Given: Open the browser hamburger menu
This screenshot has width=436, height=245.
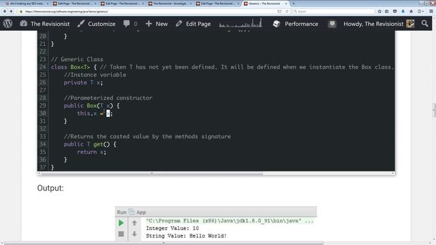Looking at the screenshot, I should pyautogui.click(x=431, y=12).
